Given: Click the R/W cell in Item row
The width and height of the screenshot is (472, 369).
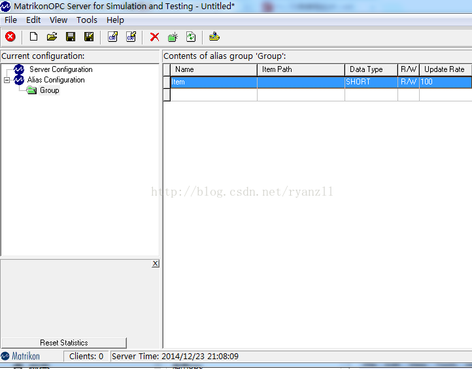Looking at the screenshot, I should (409, 82).
